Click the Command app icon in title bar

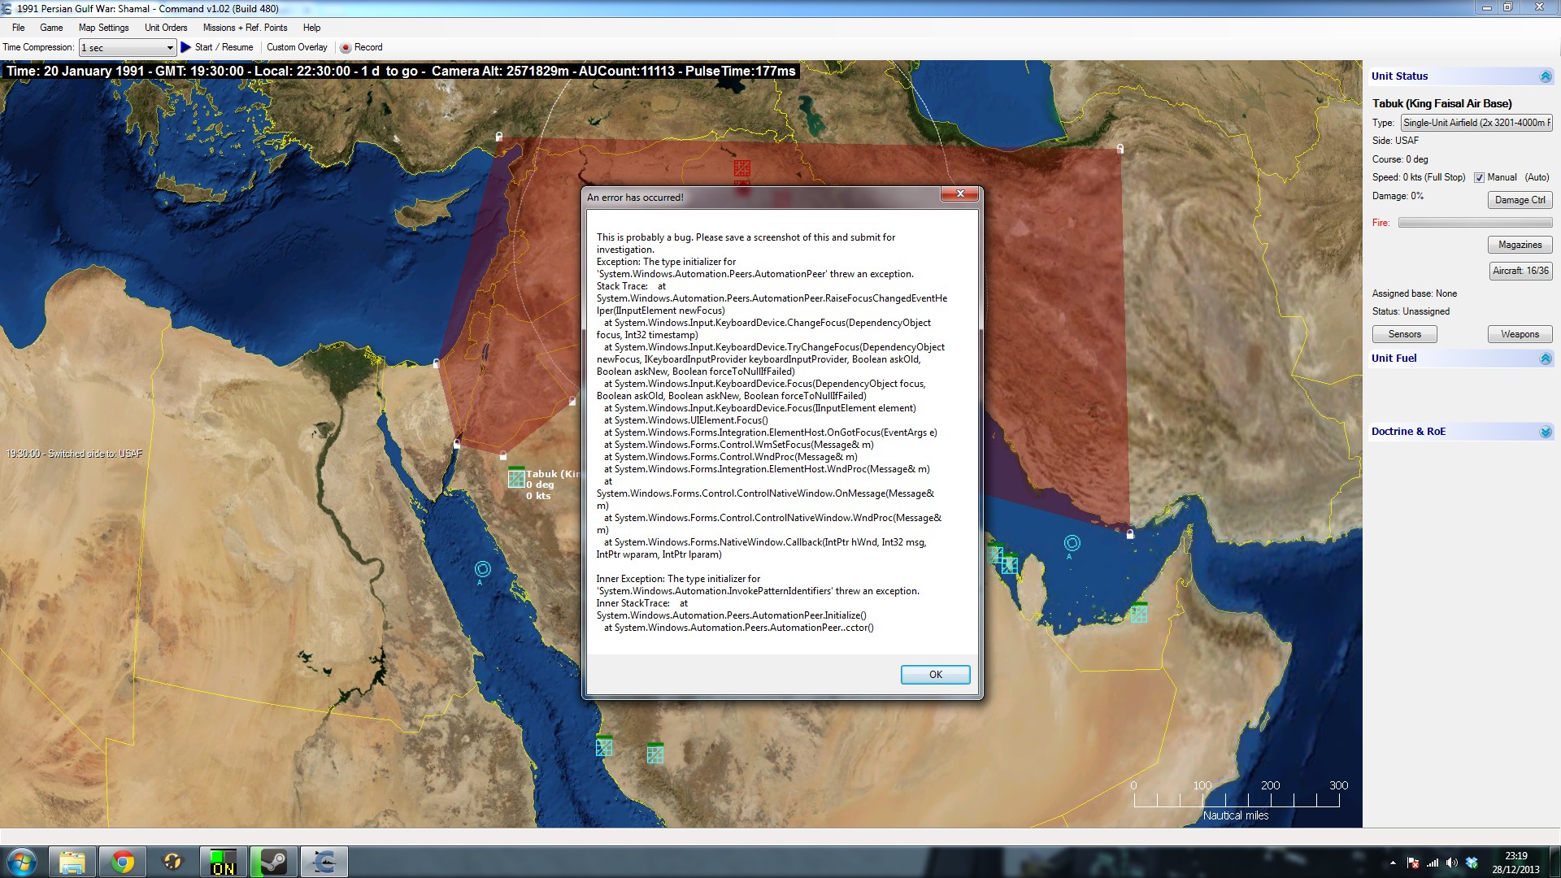(7, 8)
